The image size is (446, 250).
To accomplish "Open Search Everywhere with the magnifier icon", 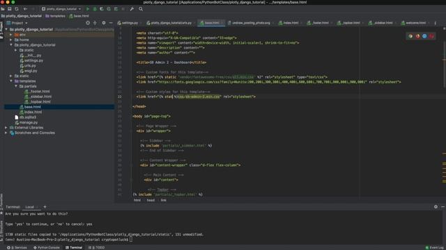I will click(x=141, y=9).
